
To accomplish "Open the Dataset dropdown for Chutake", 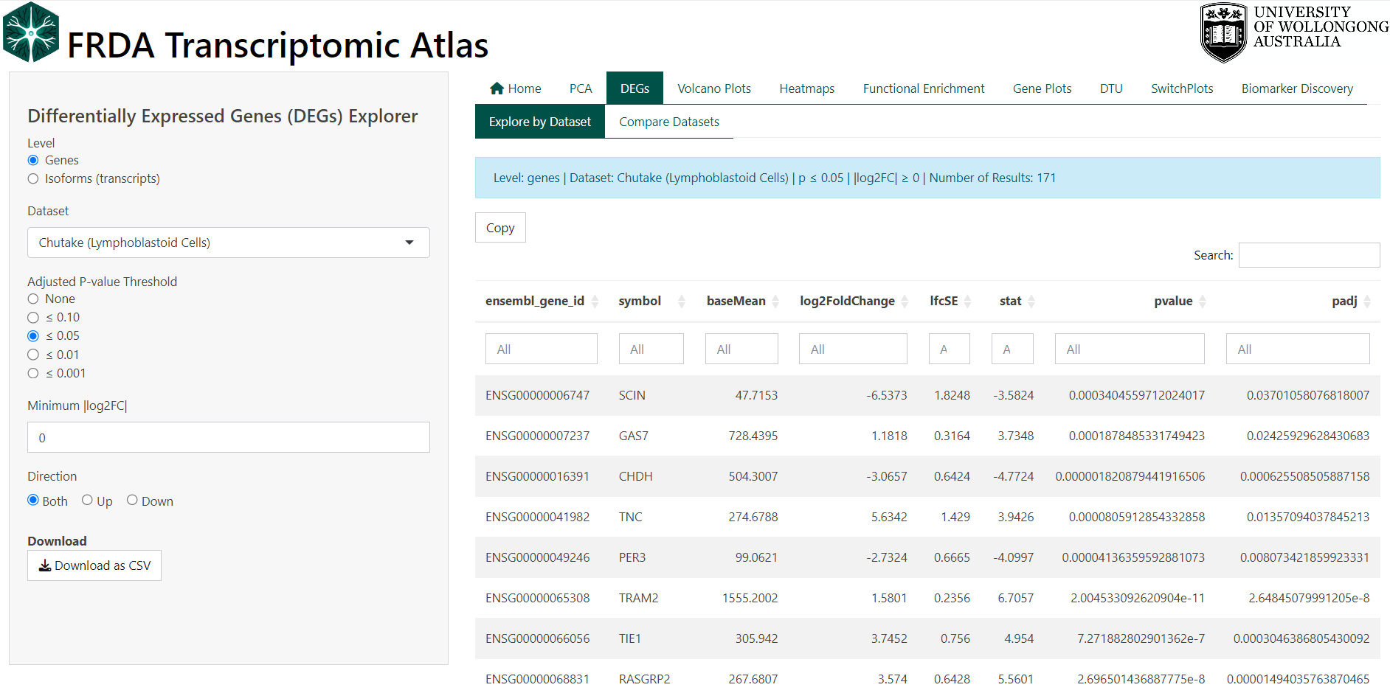I will click(229, 243).
